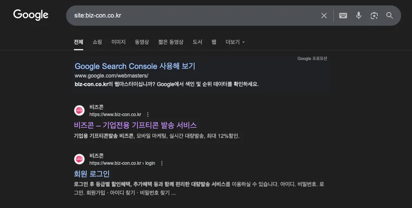Click the Google logo

[x=31, y=15]
